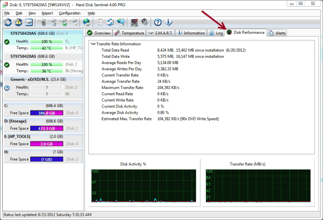Click the globe with computer monitor icon
The image size is (323, 220).
click(121, 22)
